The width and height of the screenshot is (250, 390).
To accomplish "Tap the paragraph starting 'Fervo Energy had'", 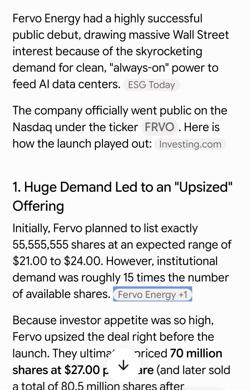I will coord(121,51).
